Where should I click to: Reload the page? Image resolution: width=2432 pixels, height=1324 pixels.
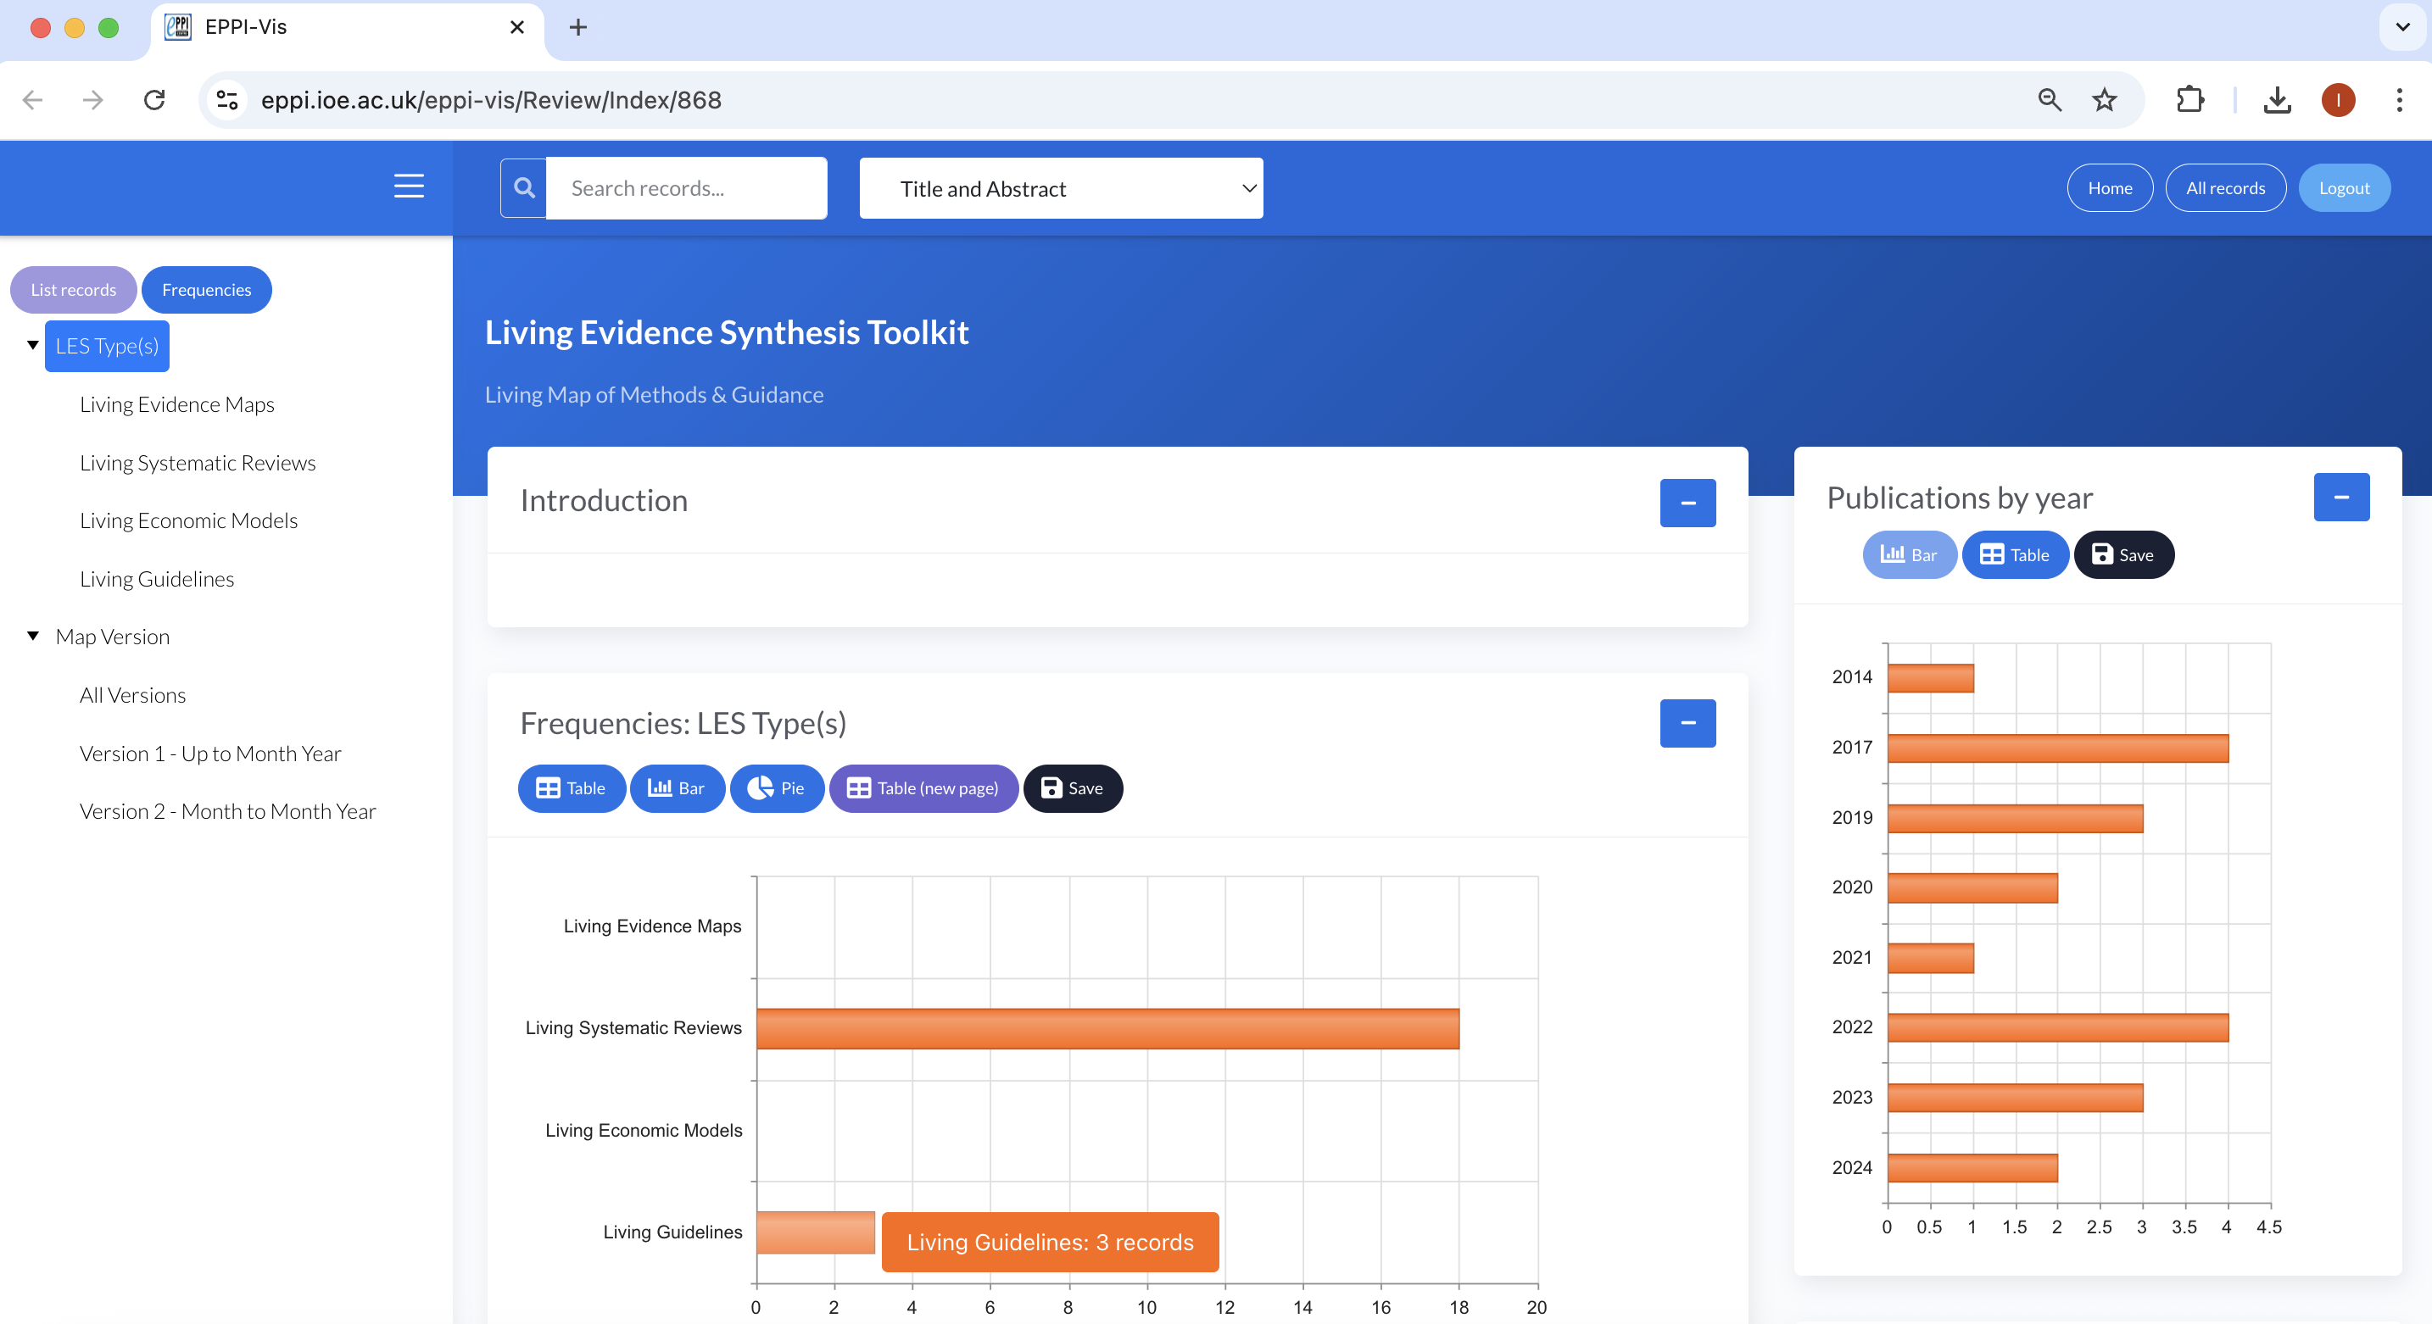point(155,100)
